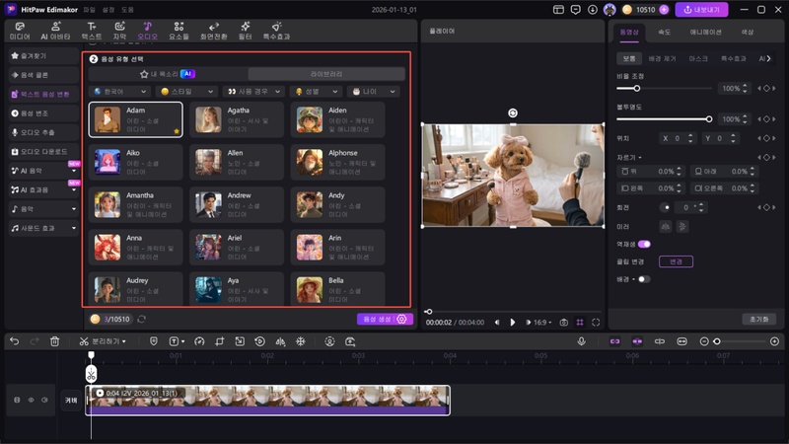Open the 요소들 elements tool
Viewport: 789px width, 444px height.
[x=179, y=31]
